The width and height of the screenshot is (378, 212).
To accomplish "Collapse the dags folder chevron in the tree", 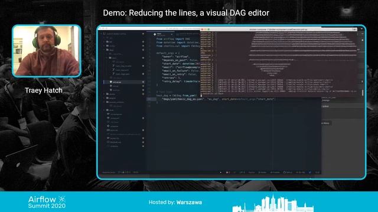I will (105, 49).
